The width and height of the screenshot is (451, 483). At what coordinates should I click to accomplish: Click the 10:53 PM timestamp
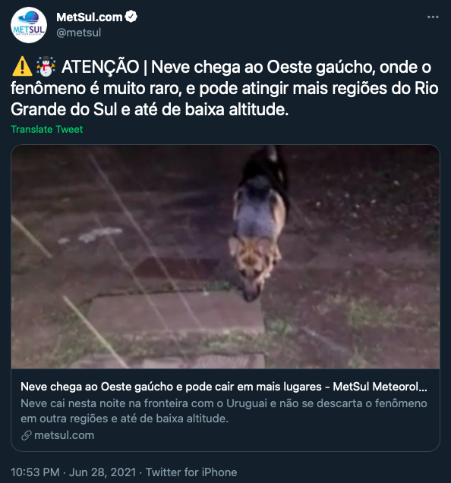pos(35,472)
